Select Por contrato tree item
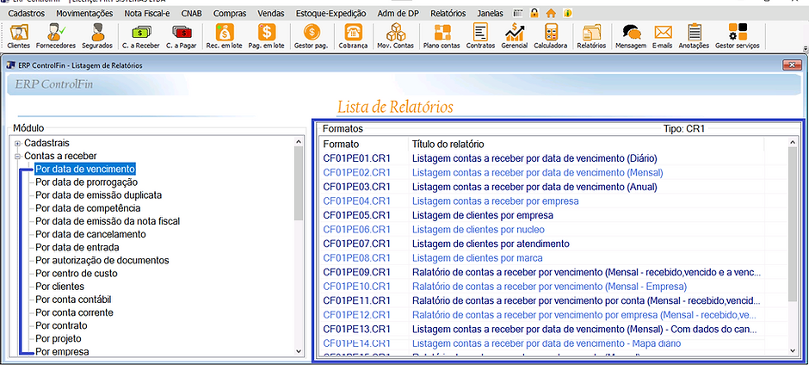The height and width of the screenshot is (383, 809). (61, 325)
